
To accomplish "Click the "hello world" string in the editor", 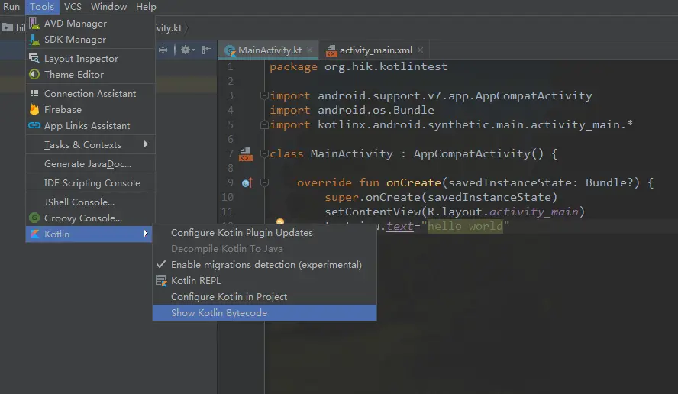I will [x=465, y=226].
